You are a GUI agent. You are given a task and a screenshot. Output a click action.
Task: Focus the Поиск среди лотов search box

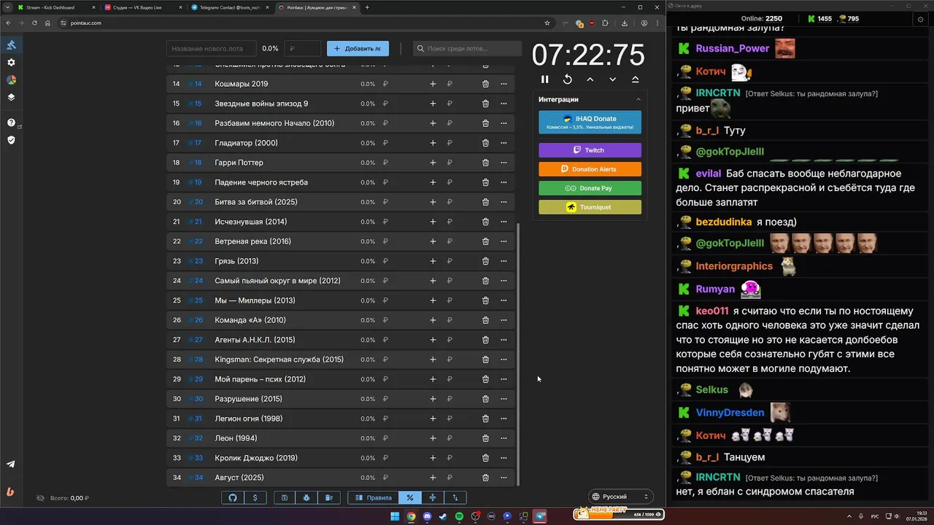point(467,49)
